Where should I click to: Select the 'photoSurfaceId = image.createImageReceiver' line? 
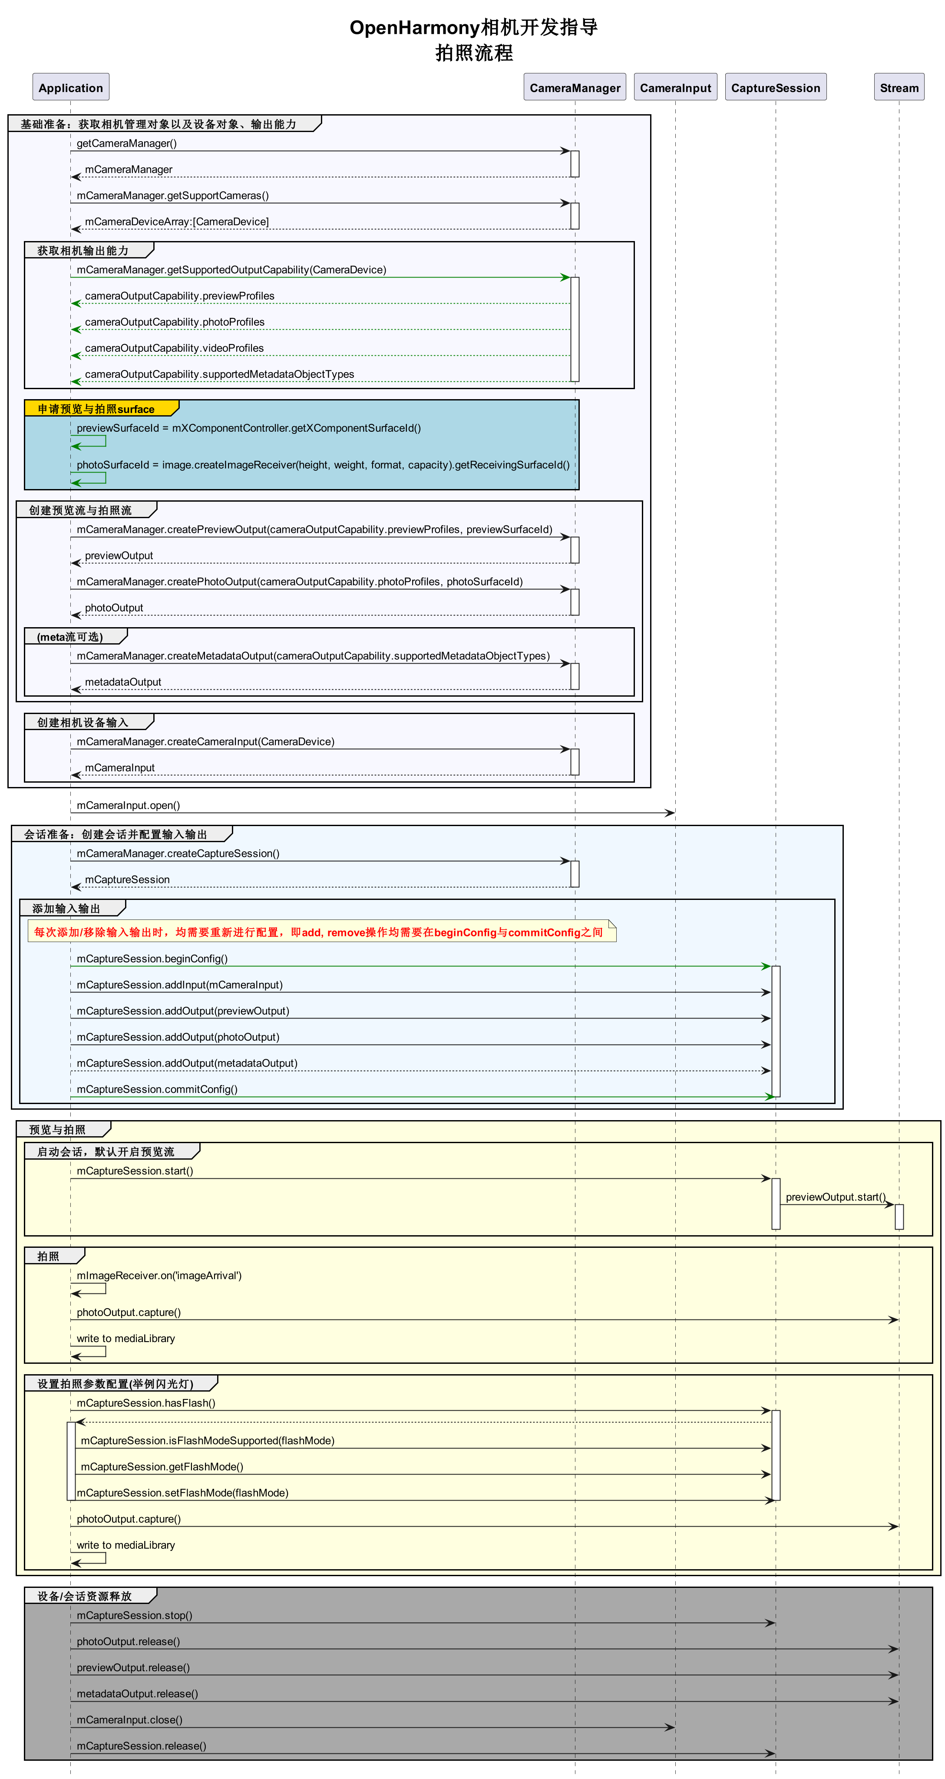(323, 466)
